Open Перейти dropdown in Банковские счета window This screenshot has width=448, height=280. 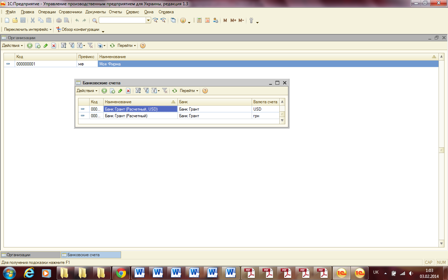(189, 91)
